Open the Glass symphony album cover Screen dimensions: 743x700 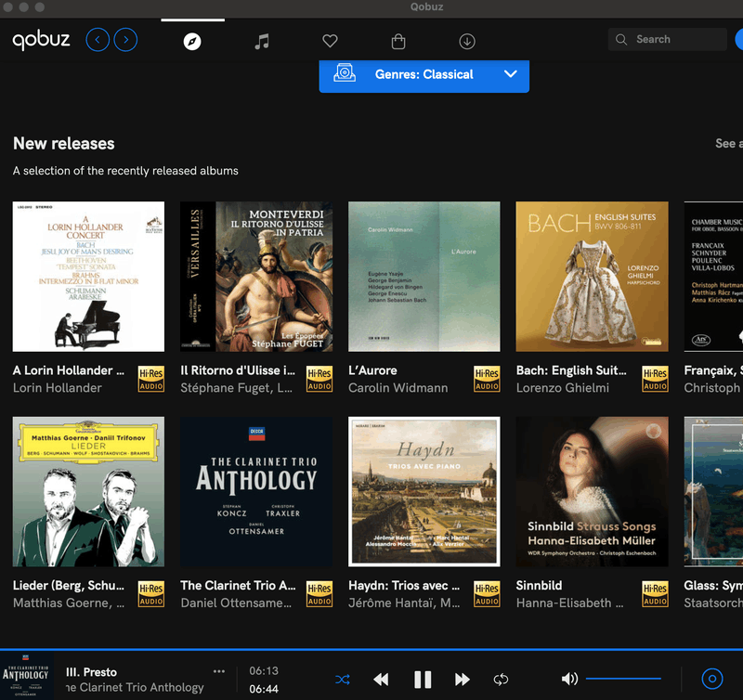point(713,492)
